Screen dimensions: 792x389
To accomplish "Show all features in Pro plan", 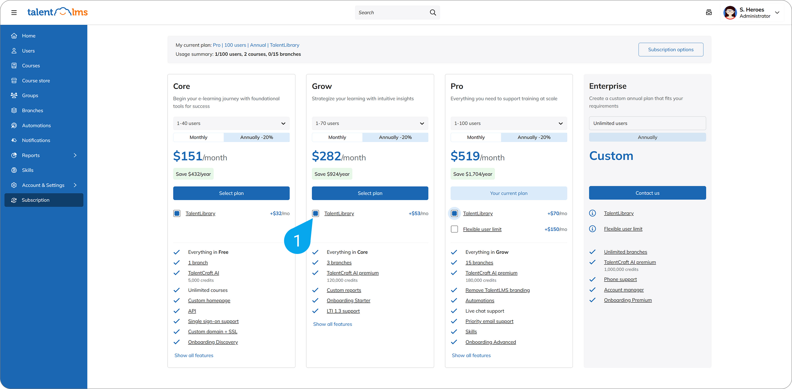I will (471, 355).
